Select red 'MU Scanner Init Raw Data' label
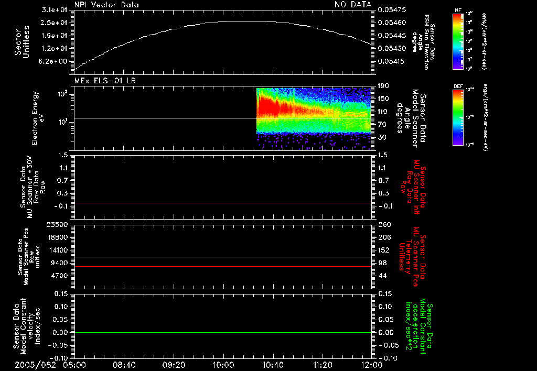 point(413,187)
